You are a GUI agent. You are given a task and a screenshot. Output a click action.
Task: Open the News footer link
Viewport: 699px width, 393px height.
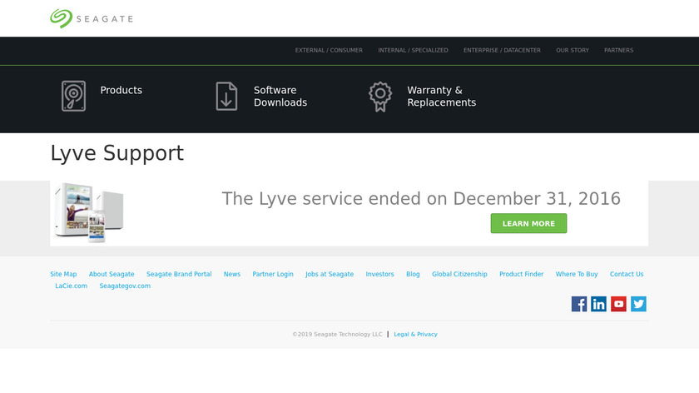232,274
